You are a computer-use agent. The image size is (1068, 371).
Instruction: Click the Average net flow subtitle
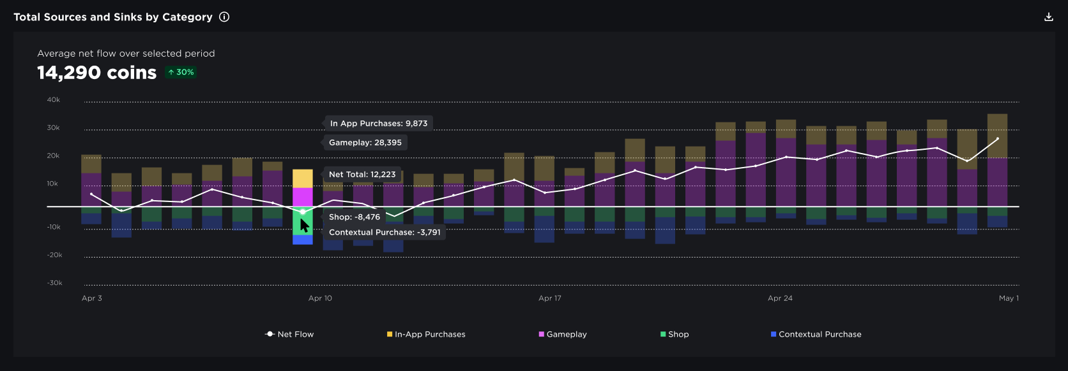[x=126, y=54]
